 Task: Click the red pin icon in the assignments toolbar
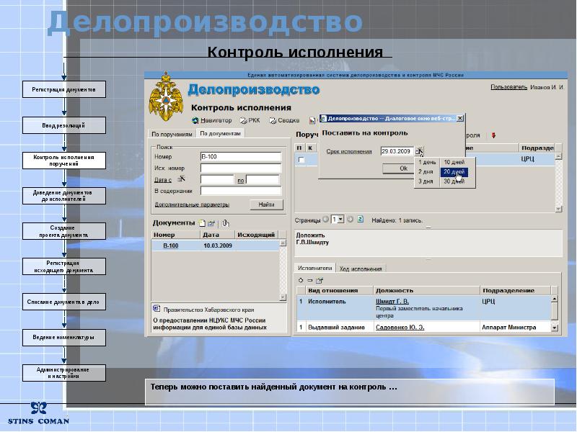(493, 135)
